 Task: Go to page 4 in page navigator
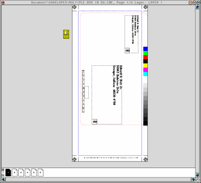(x=28, y=172)
